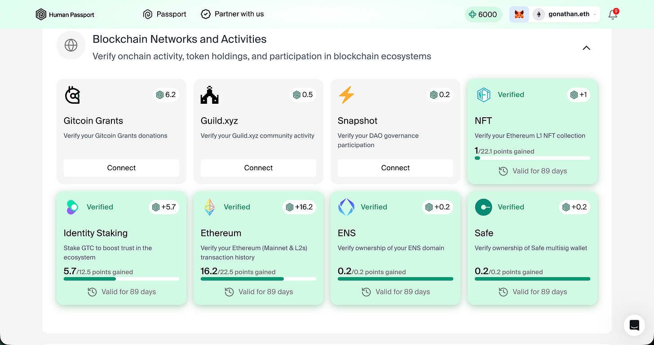The height and width of the screenshot is (345, 654).
Task: Click the Safe card key icon
Action: (x=483, y=207)
